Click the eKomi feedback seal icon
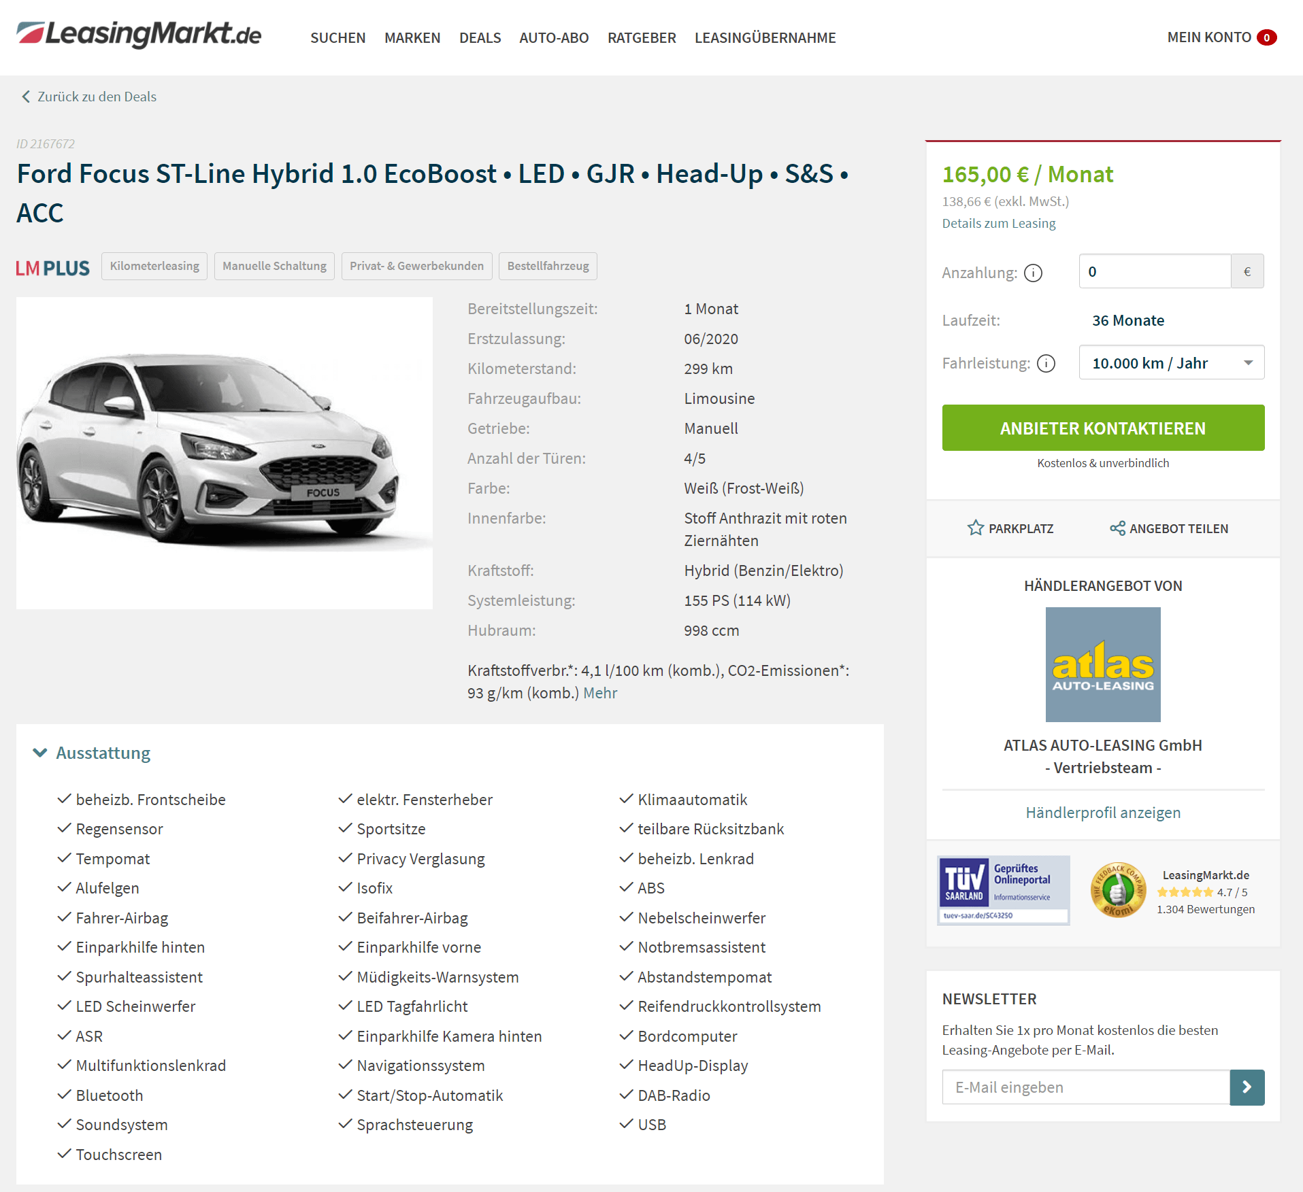 pyautogui.click(x=1118, y=890)
